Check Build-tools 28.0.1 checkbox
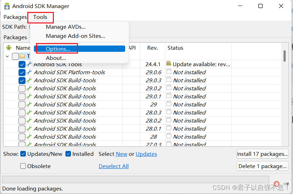The height and width of the screenshot is (194, 293). (x=22, y=129)
